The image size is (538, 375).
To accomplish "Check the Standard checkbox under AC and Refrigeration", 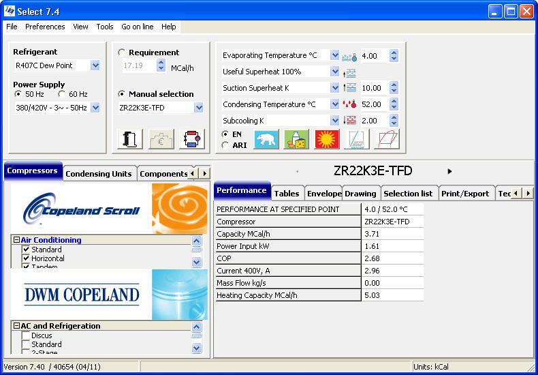I will (26, 344).
